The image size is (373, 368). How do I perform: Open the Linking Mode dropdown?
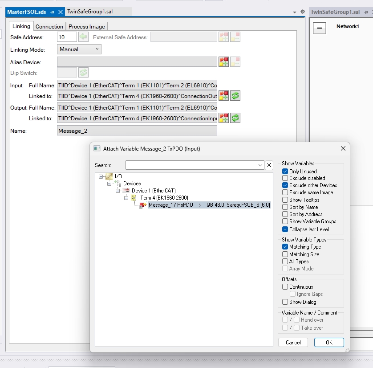pyautogui.click(x=79, y=49)
